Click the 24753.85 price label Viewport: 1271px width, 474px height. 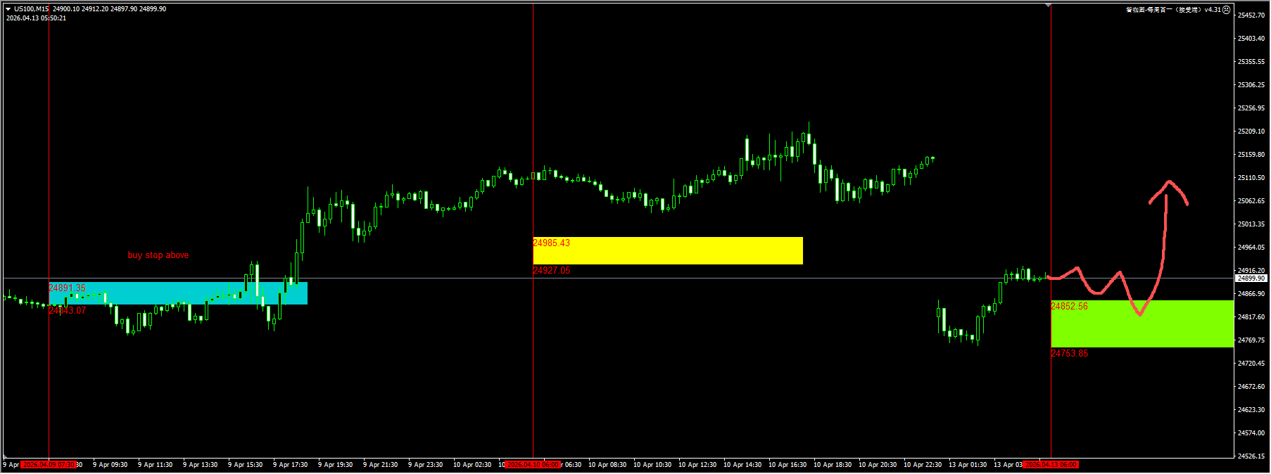[1069, 354]
